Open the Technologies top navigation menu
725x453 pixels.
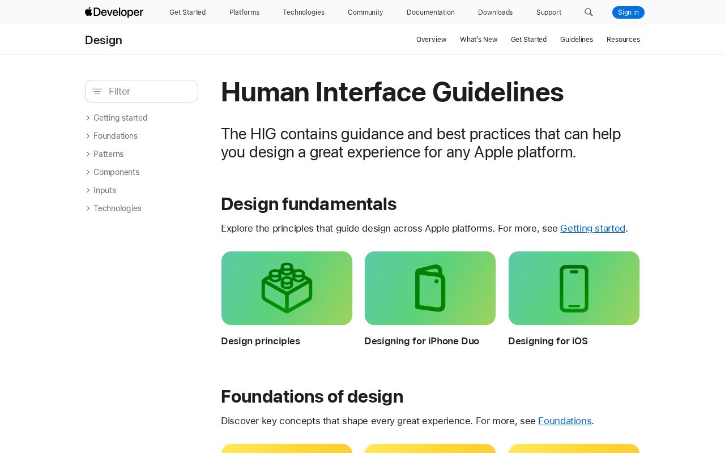coord(304,12)
